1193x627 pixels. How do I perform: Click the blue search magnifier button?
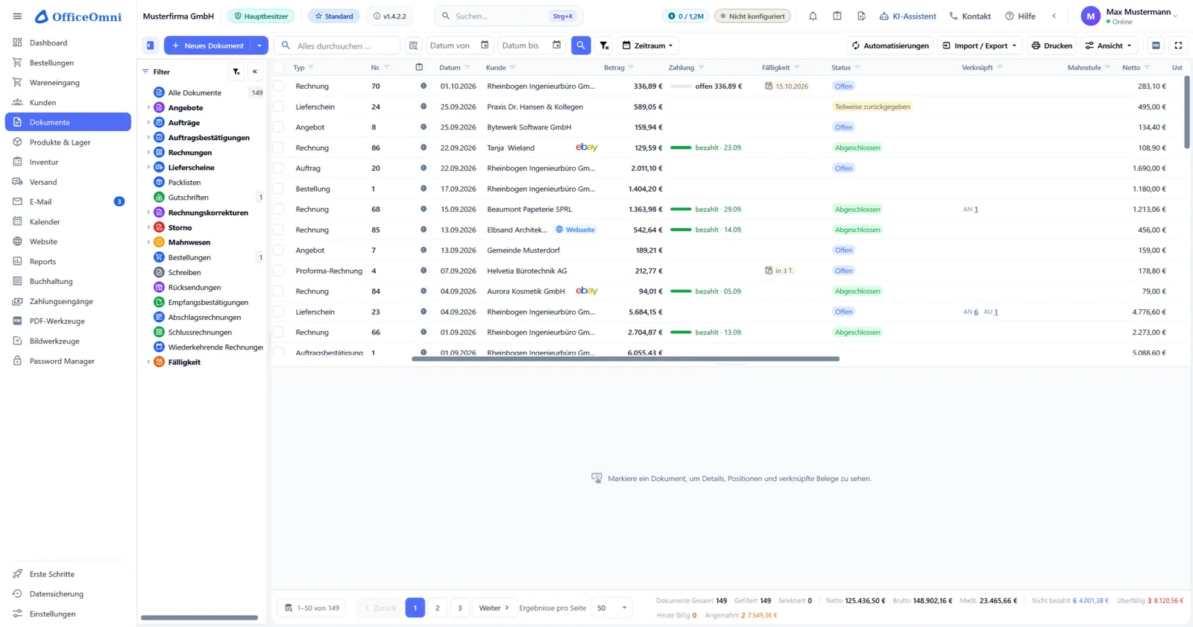tap(581, 45)
